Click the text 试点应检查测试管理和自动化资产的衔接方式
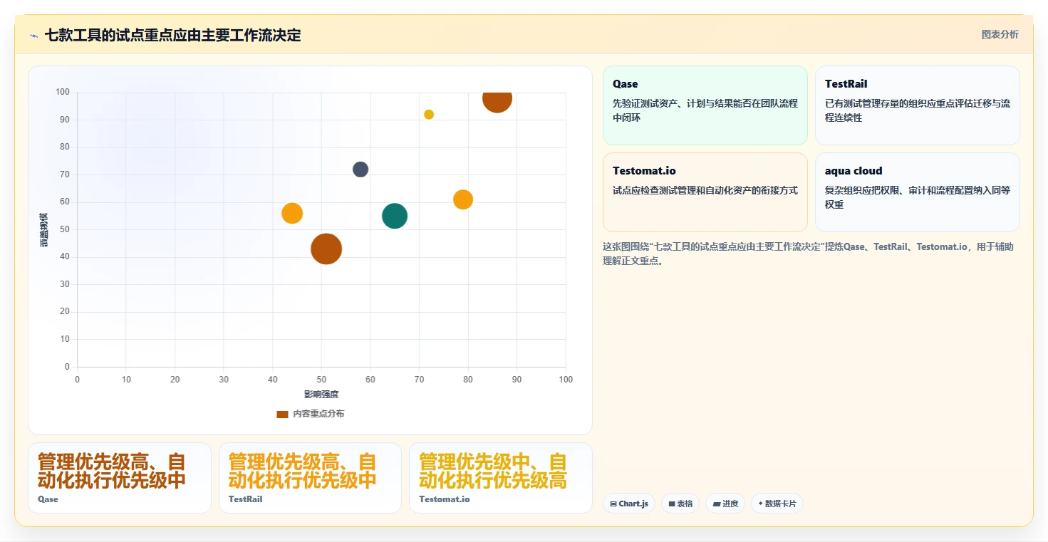 (705, 190)
